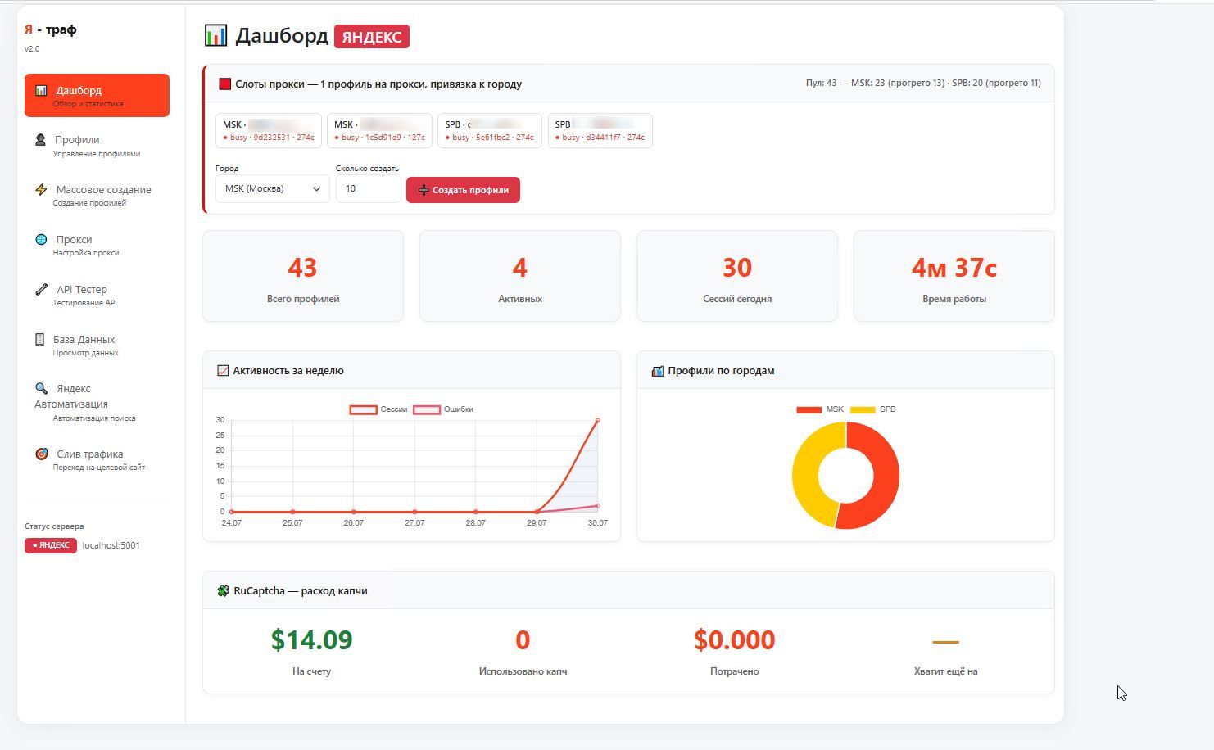Click the Статус сервера label
1214x750 pixels.
(54, 526)
